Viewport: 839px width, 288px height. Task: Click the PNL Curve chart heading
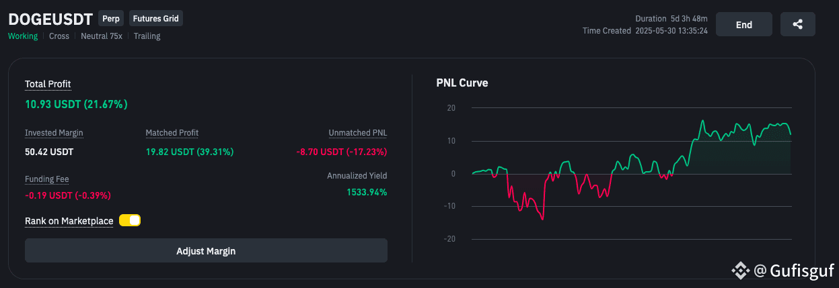point(462,83)
